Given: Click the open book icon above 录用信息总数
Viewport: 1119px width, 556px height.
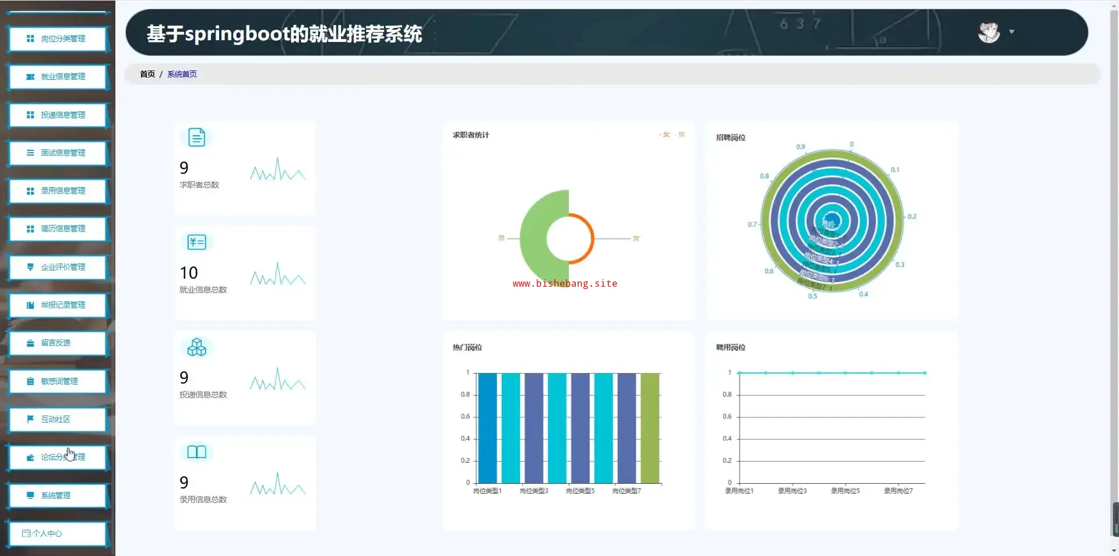Looking at the screenshot, I should point(197,452).
